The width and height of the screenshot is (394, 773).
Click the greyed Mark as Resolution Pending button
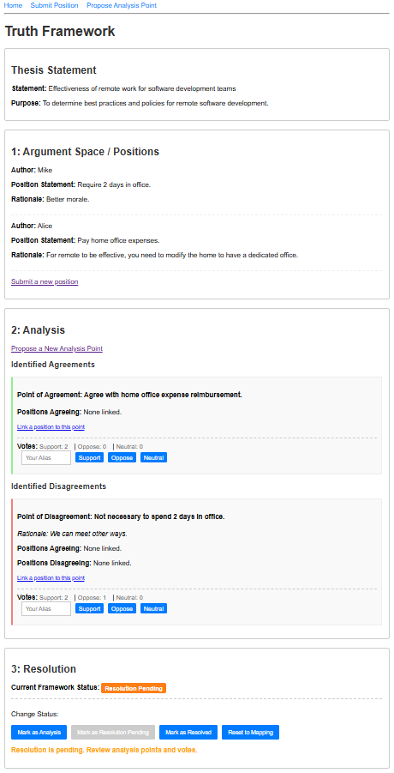[x=113, y=732]
